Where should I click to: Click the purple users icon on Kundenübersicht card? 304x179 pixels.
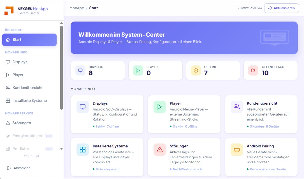coord(237,107)
